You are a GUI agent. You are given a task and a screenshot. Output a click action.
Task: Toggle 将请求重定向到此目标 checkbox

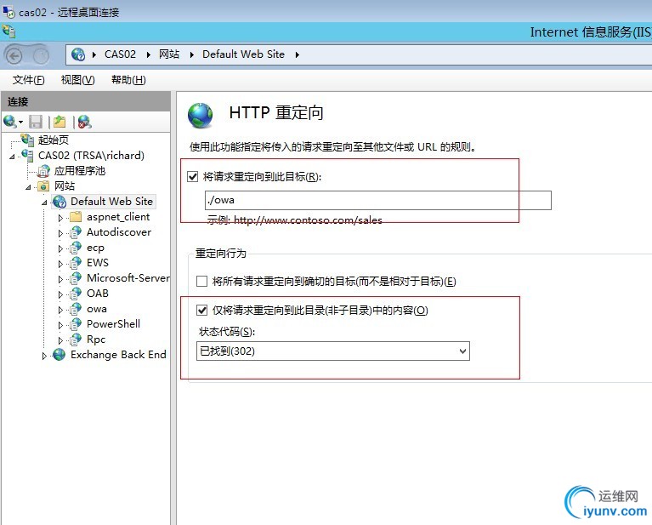(x=192, y=176)
